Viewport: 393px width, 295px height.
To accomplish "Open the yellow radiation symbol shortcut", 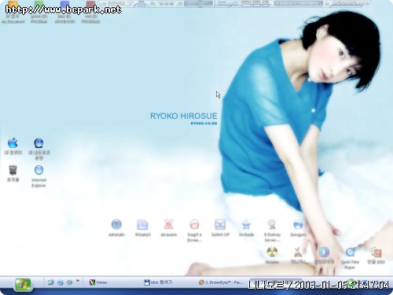I will [x=272, y=252].
